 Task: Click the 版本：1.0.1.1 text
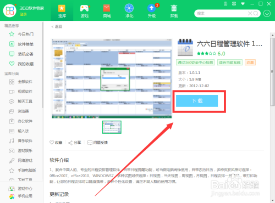tap(189, 72)
